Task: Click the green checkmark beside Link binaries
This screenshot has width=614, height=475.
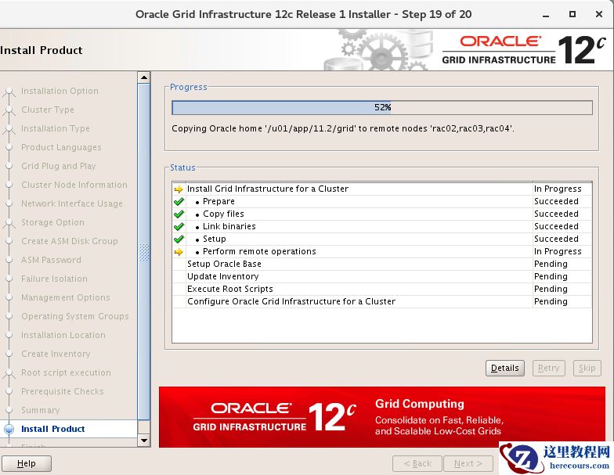Action: click(179, 227)
